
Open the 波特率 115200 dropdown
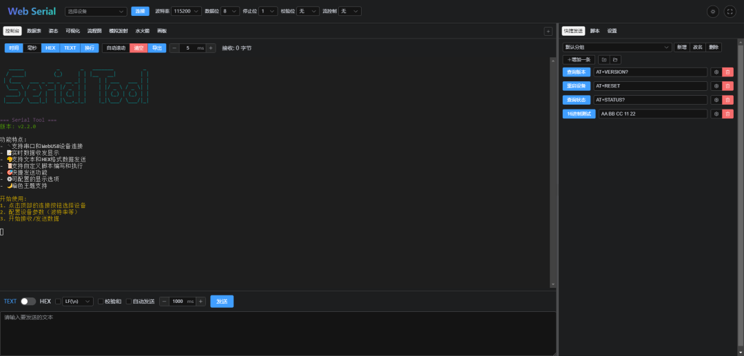click(187, 11)
